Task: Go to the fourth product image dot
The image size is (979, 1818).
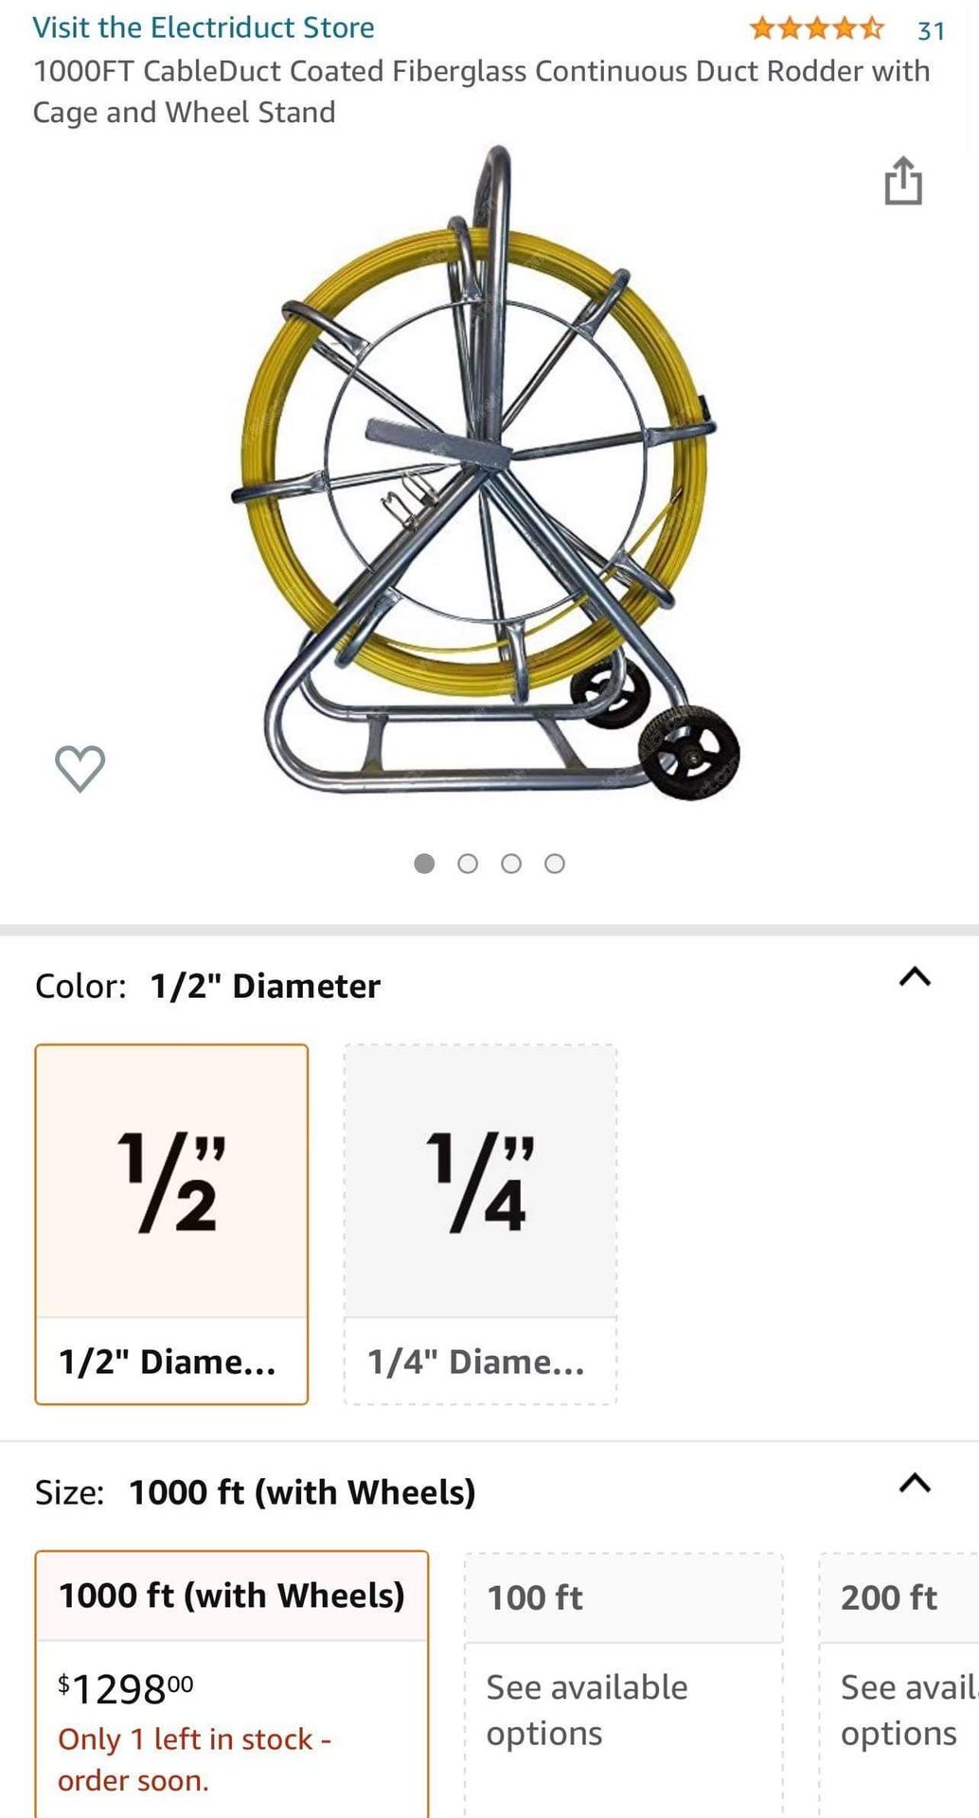Action: click(555, 864)
